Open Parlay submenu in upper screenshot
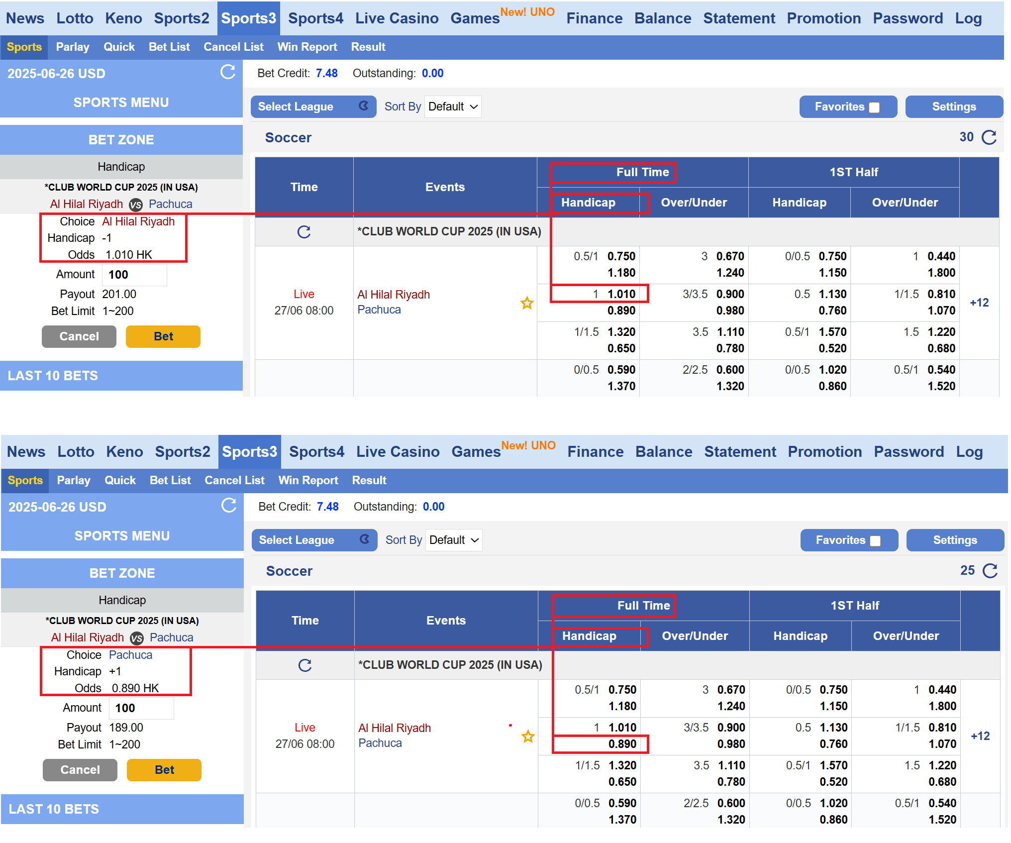 (x=73, y=47)
